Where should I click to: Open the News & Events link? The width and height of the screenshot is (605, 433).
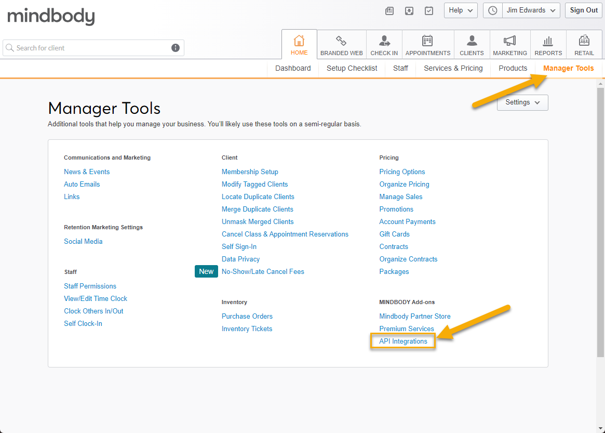87,172
